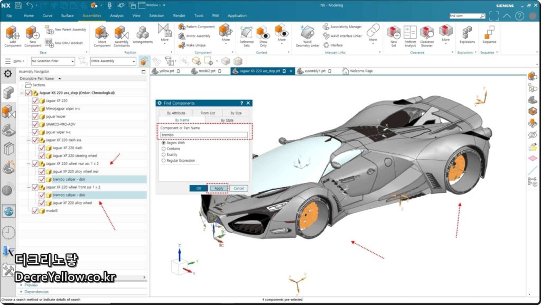Switch to the yellow.prt document tab
The width and height of the screenshot is (541, 305).
[x=166, y=71]
